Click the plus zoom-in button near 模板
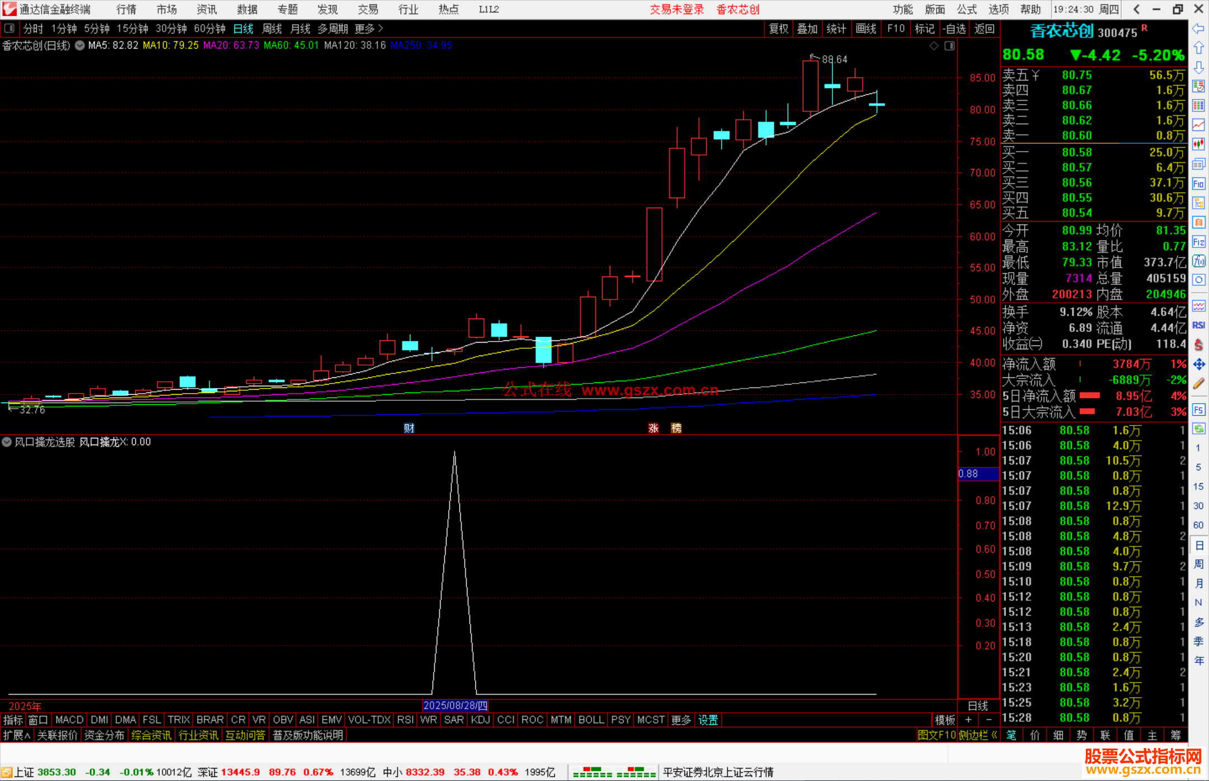Viewport: 1209px width, 781px height. (968, 720)
